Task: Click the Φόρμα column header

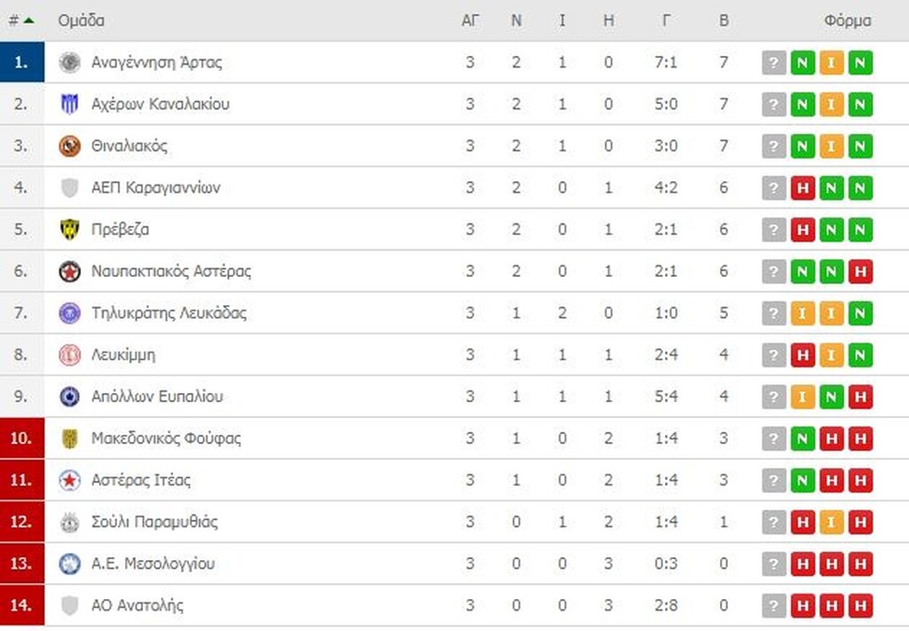Action: [x=847, y=20]
